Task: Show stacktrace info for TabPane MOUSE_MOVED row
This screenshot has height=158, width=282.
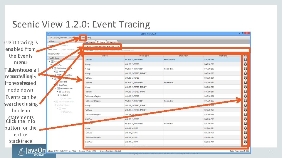Action: click(245, 133)
